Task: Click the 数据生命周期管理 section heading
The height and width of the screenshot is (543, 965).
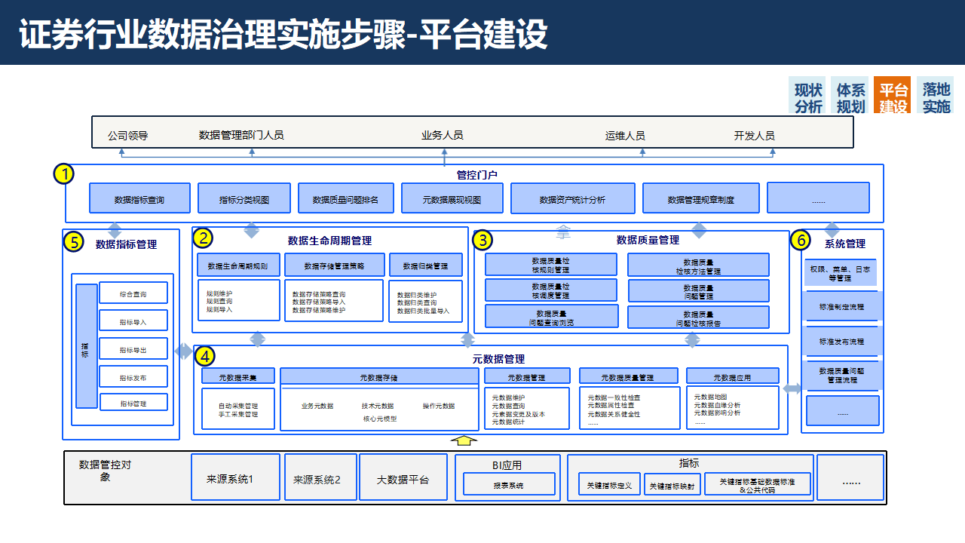Action: coord(329,241)
